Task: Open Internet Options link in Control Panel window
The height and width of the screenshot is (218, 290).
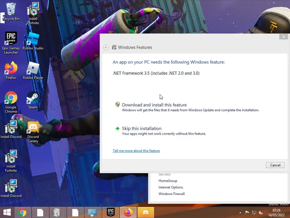Action: coord(170,187)
